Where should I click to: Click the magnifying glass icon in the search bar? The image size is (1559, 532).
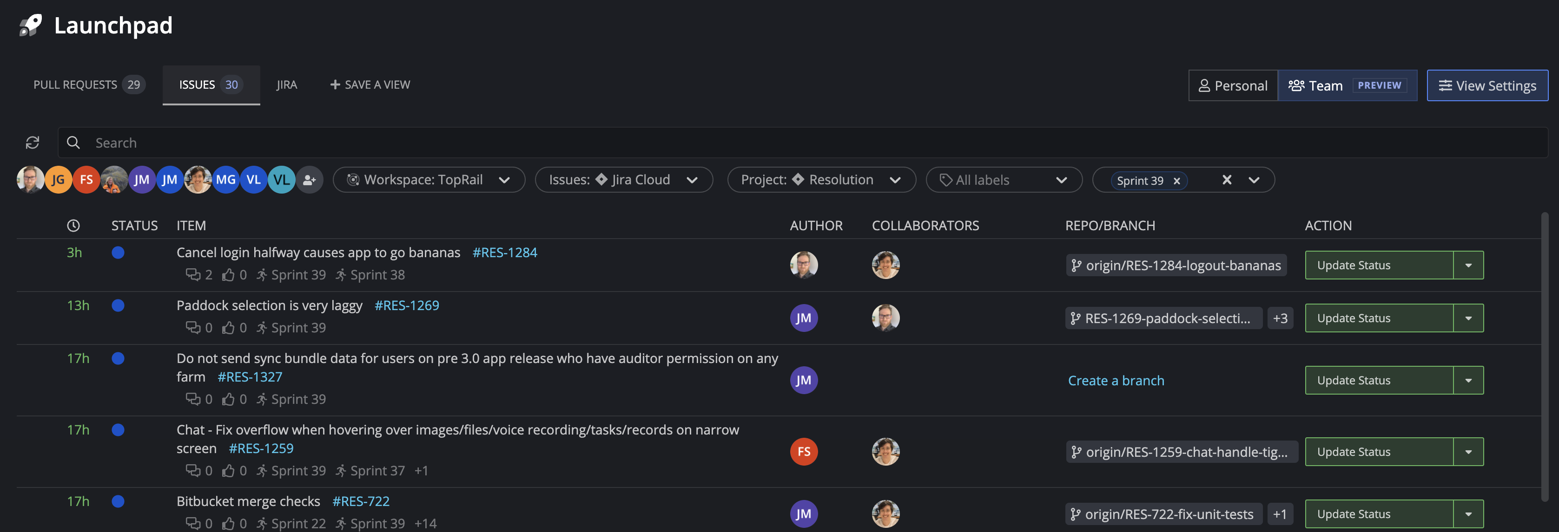pyautogui.click(x=73, y=143)
